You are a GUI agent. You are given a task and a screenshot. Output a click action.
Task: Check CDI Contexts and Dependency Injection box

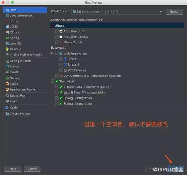coord(57,76)
